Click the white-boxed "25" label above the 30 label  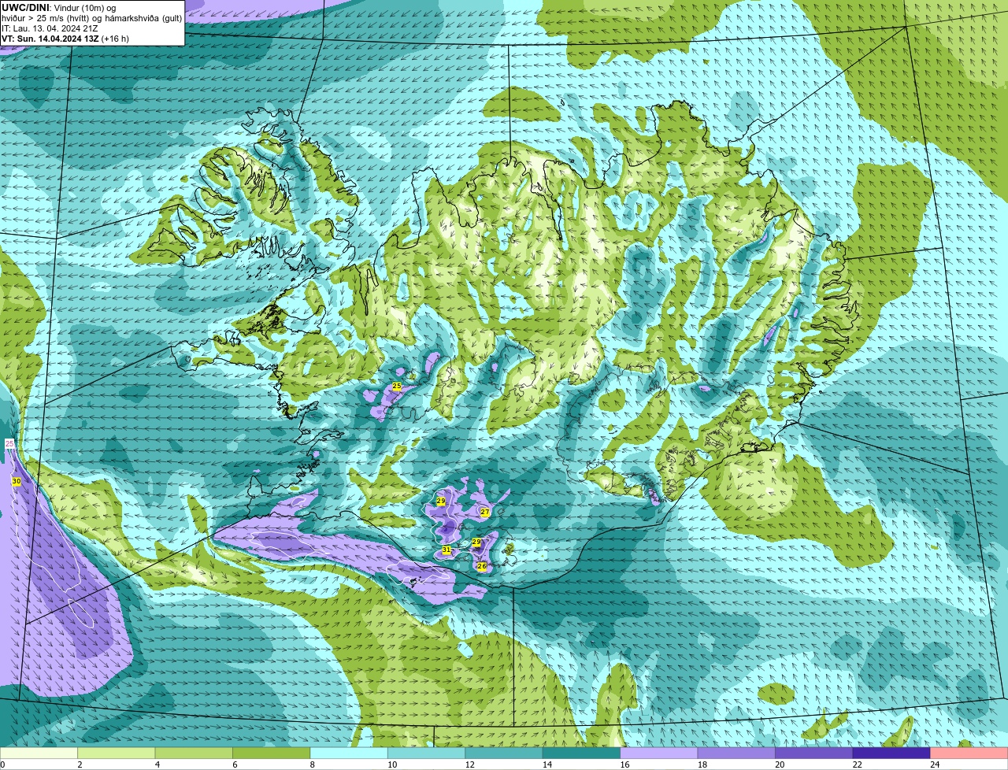[x=9, y=444]
